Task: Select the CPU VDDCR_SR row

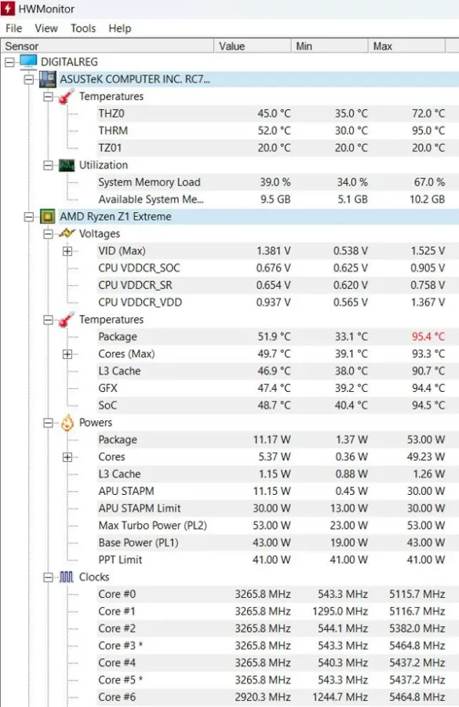Action: click(278, 285)
